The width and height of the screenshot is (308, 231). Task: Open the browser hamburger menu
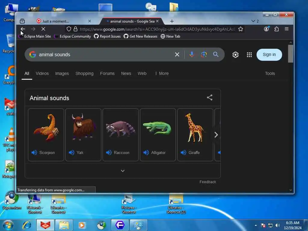coord(287,29)
